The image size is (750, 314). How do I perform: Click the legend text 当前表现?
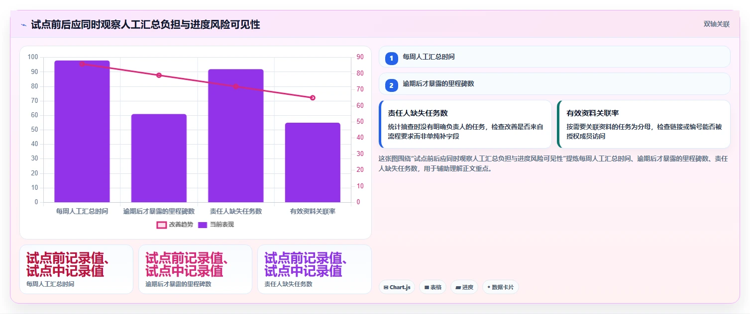(x=222, y=225)
